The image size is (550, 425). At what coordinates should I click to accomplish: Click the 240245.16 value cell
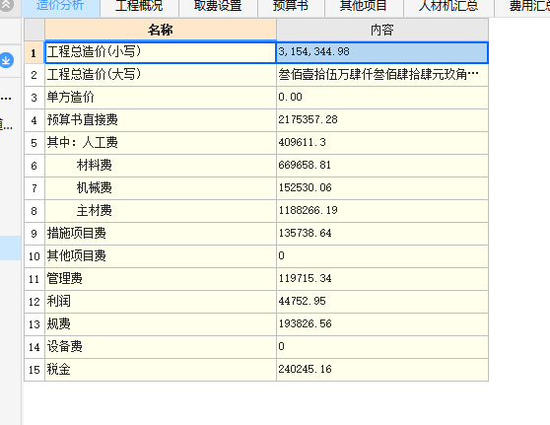[382, 370]
